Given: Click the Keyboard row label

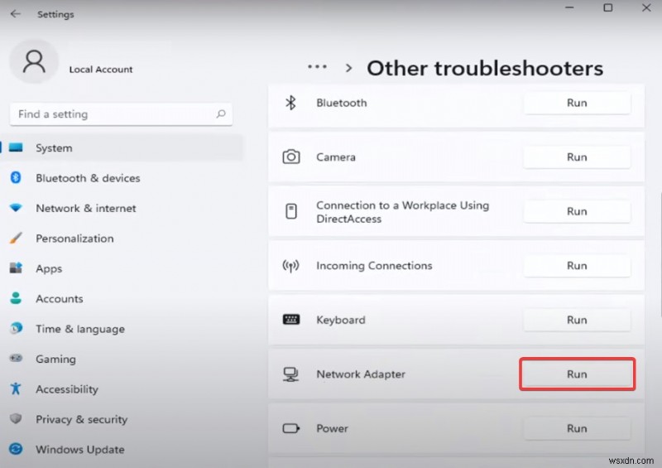Looking at the screenshot, I should (341, 320).
